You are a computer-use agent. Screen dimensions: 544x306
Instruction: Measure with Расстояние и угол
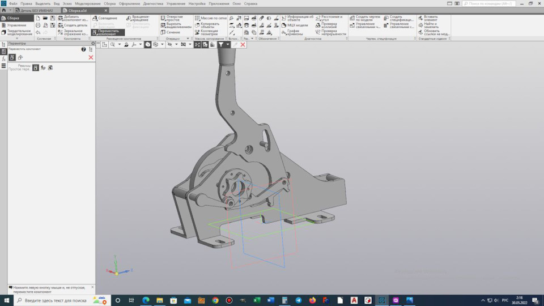click(329, 18)
